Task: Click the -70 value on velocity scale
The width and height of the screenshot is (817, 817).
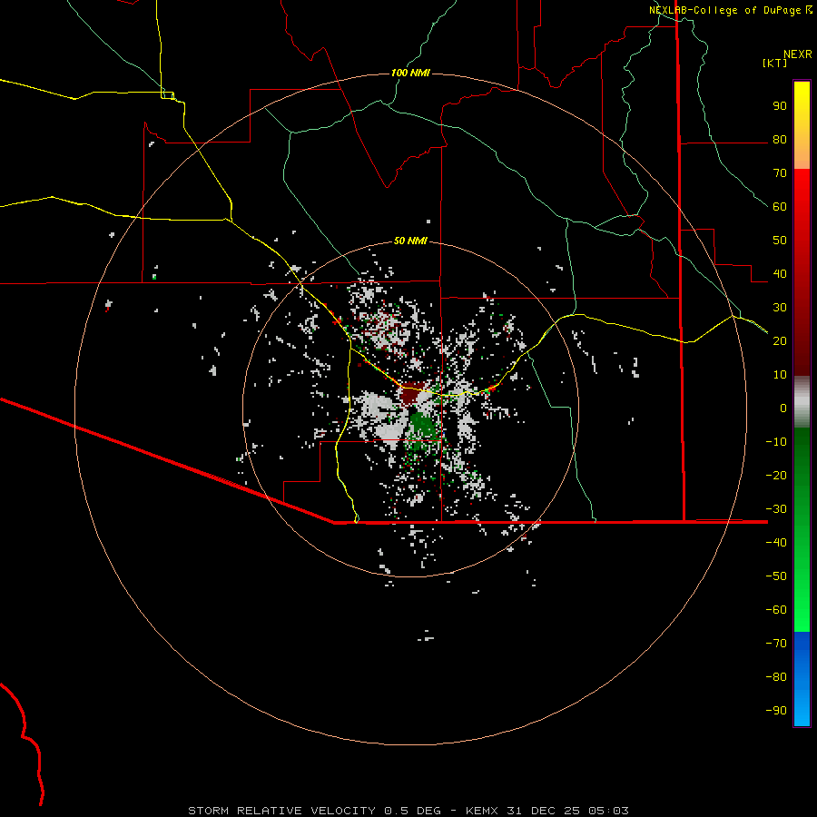Action: (776, 643)
